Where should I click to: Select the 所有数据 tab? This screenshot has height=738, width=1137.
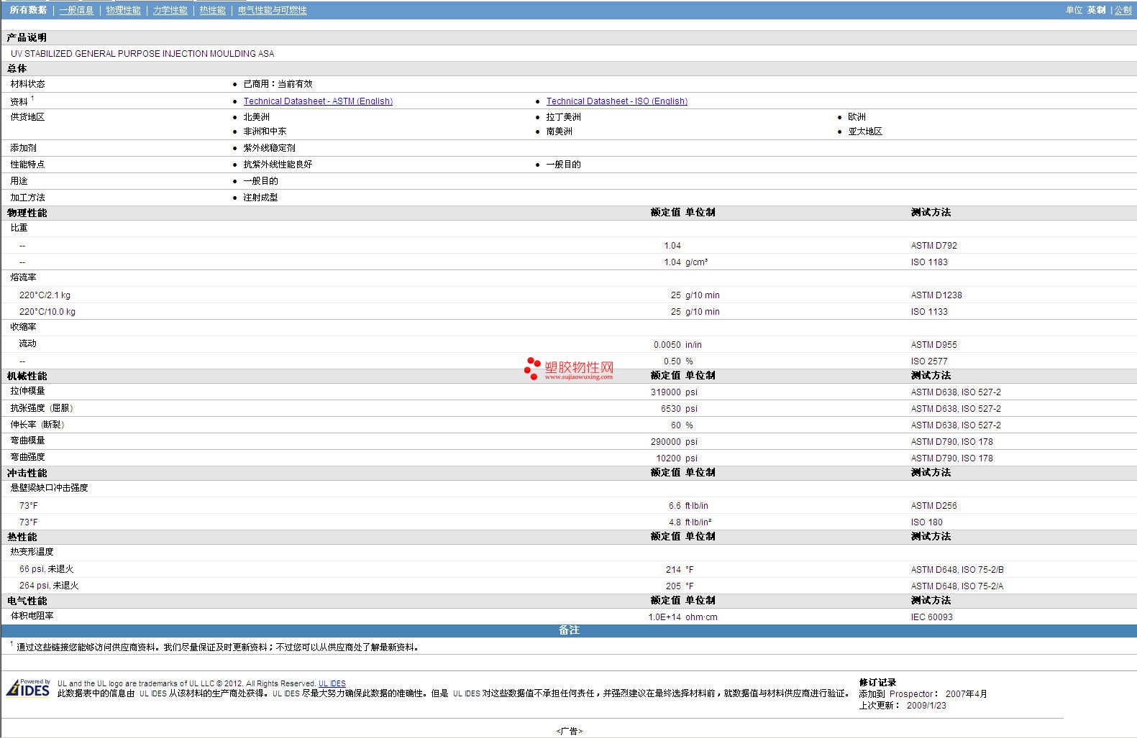coord(28,10)
